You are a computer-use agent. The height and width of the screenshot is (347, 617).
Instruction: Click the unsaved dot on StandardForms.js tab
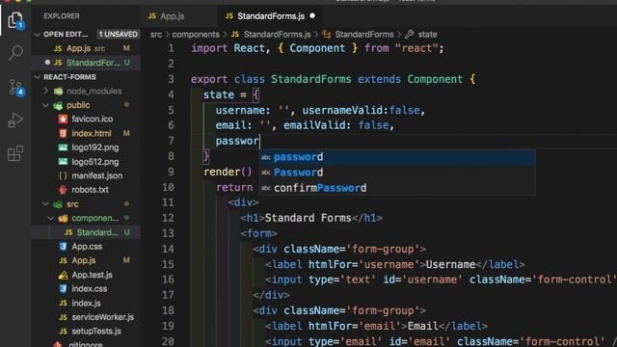click(312, 16)
